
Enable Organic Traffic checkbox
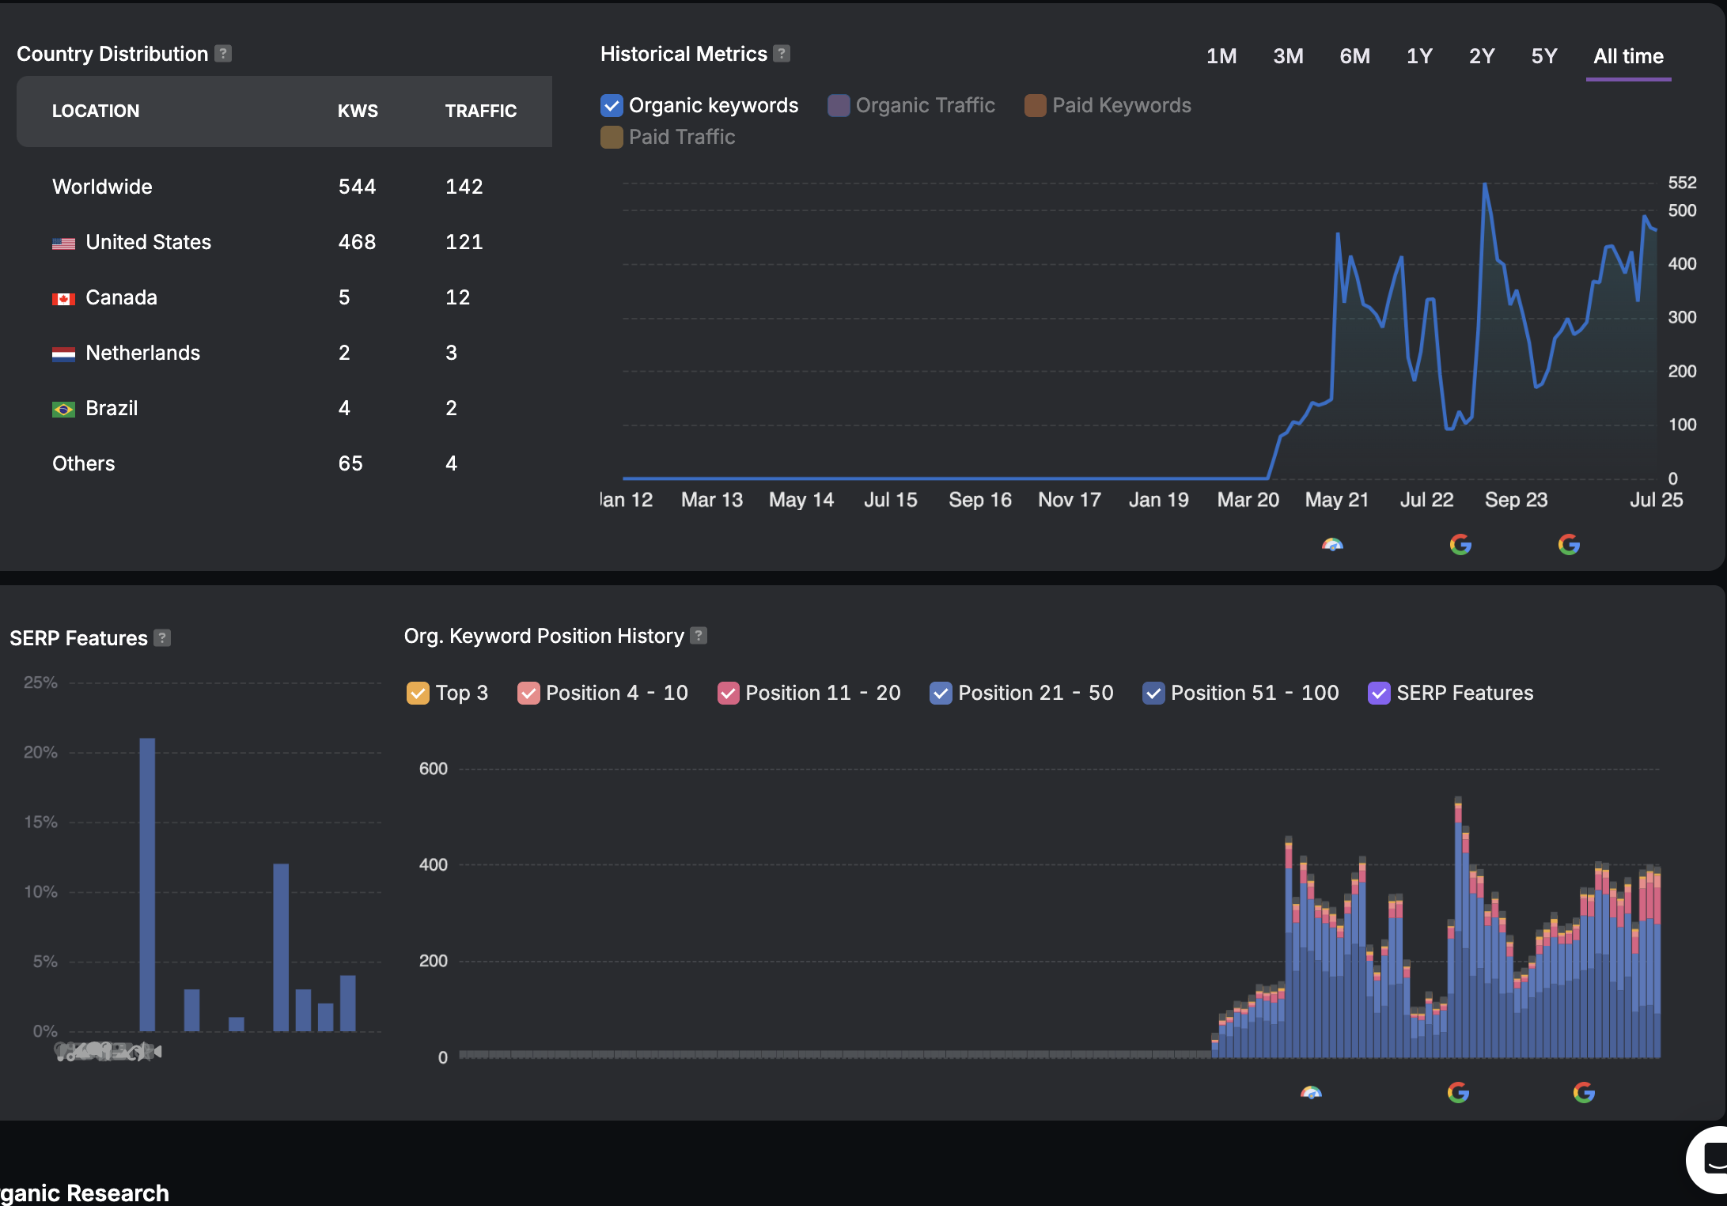click(839, 105)
